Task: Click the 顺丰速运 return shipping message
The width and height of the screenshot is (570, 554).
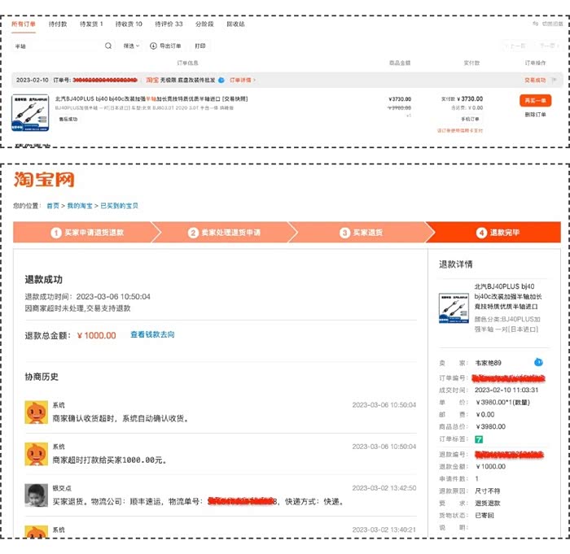Action: coord(198,502)
